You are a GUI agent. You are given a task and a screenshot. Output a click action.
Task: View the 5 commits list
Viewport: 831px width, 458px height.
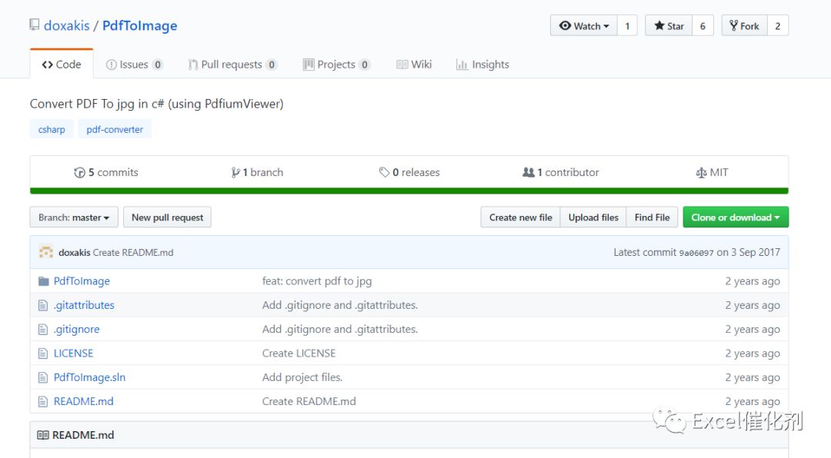click(106, 173)
